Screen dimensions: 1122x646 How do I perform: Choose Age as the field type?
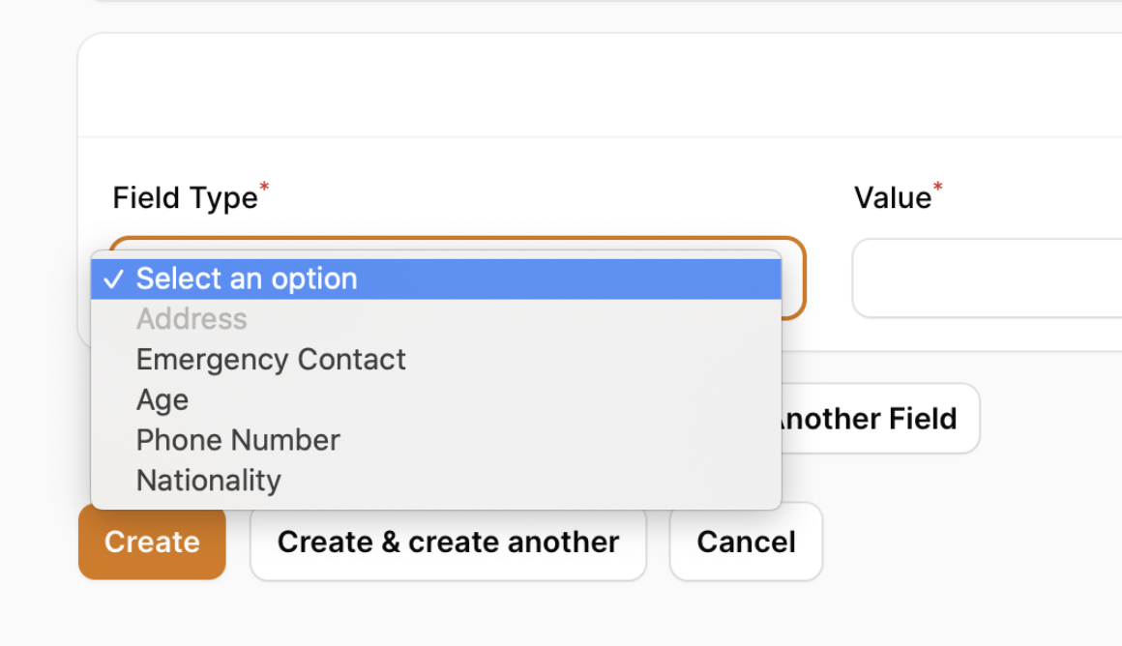[162, 400]
